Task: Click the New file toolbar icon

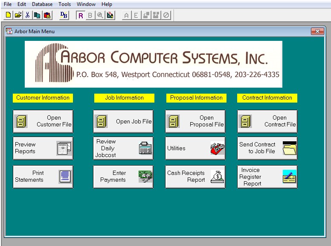Action: [x=8, y=15]
